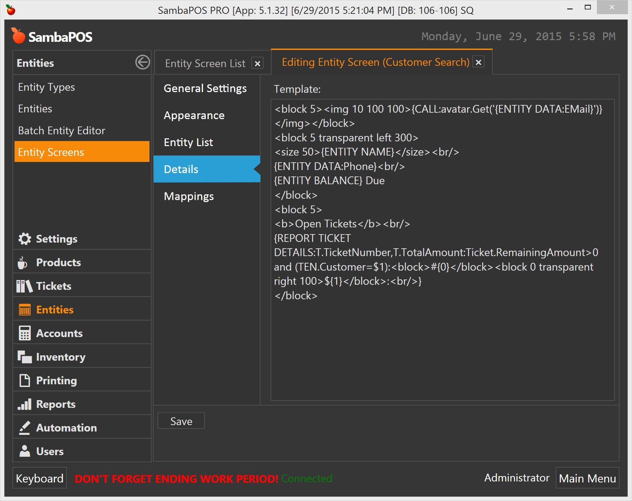Click the date and time display
The image size is (632, 501).
(x=518, y=36)
